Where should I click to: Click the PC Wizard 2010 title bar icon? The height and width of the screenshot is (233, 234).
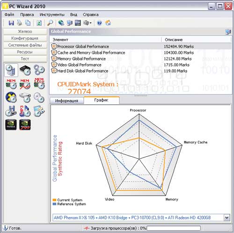click(x=5, y=6)
